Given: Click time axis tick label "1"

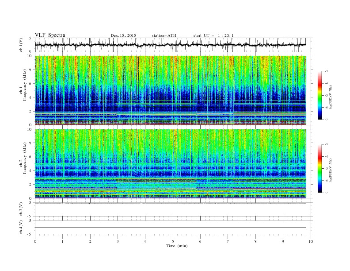Looking at the screenshot, I should point(62,241).
